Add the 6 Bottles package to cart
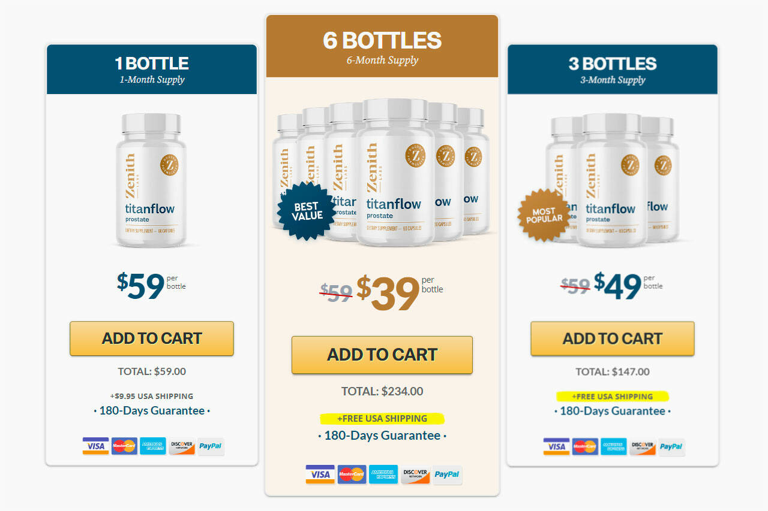 pos(382,355)
